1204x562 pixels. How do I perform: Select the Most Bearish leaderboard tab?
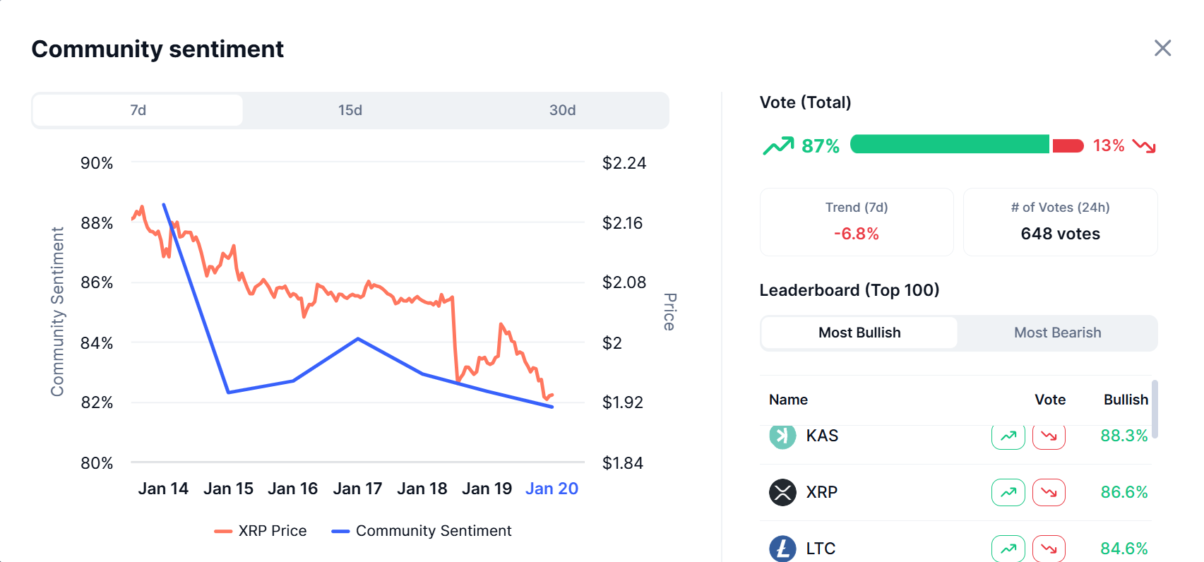[1057, 333]
